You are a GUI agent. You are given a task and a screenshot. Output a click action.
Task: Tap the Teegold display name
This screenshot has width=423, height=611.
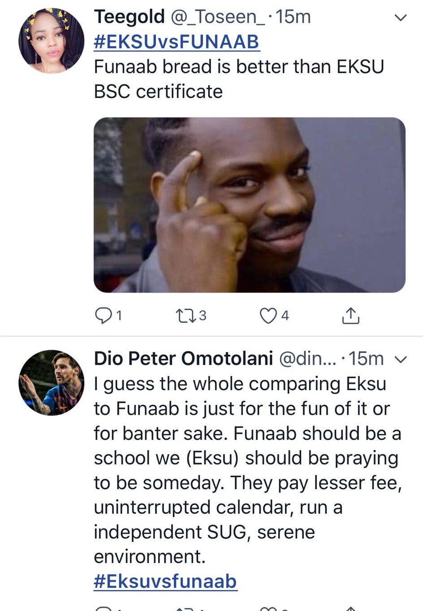click(129, 17)
